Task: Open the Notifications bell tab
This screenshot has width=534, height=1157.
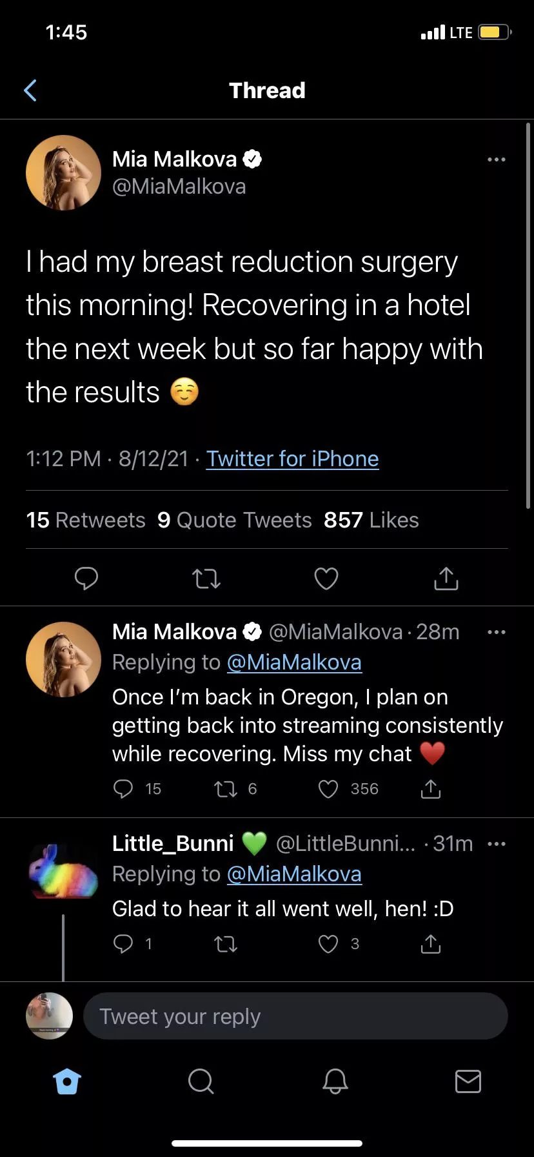Action: 335,1081
